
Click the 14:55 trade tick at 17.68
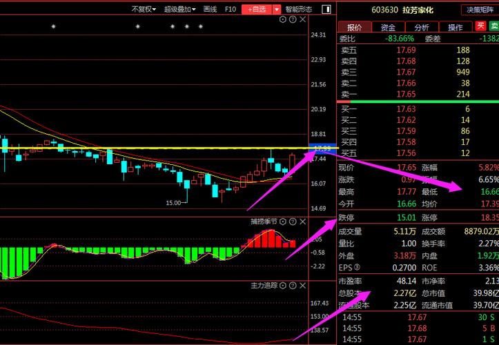tap(417, 328)
